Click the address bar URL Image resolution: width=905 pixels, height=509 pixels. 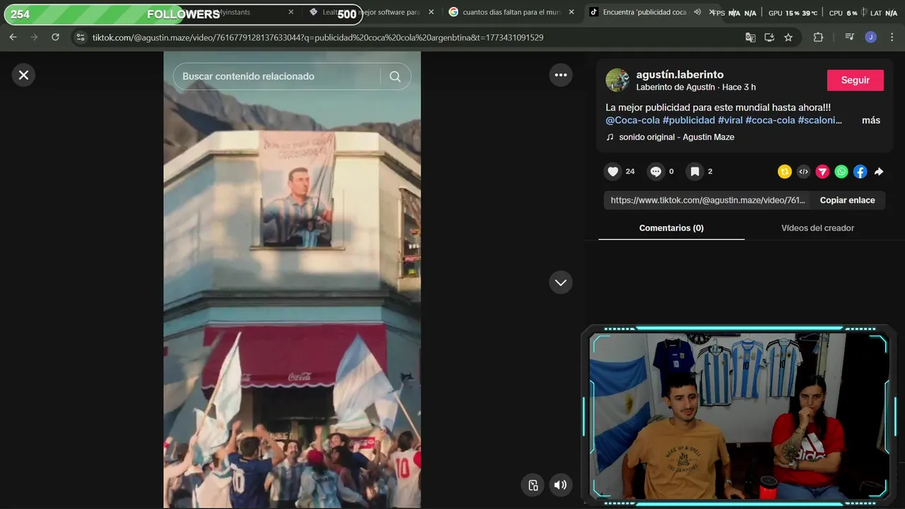click(x=317, y=37)
